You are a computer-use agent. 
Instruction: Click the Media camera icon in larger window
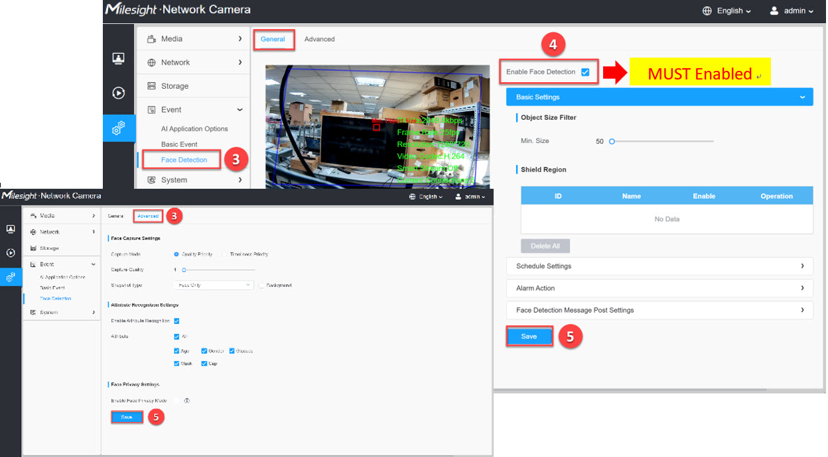click(151, 39)
